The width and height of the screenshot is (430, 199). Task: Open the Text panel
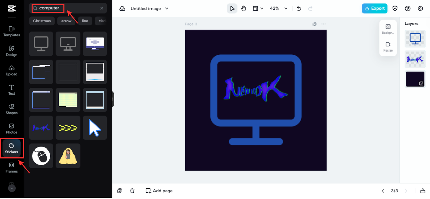tap(11, 90)
